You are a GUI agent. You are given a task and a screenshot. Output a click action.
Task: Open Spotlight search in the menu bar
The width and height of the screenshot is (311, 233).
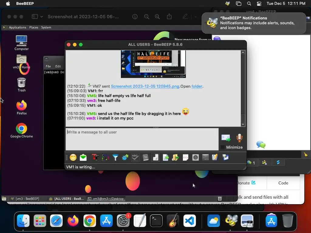(249, 4)
